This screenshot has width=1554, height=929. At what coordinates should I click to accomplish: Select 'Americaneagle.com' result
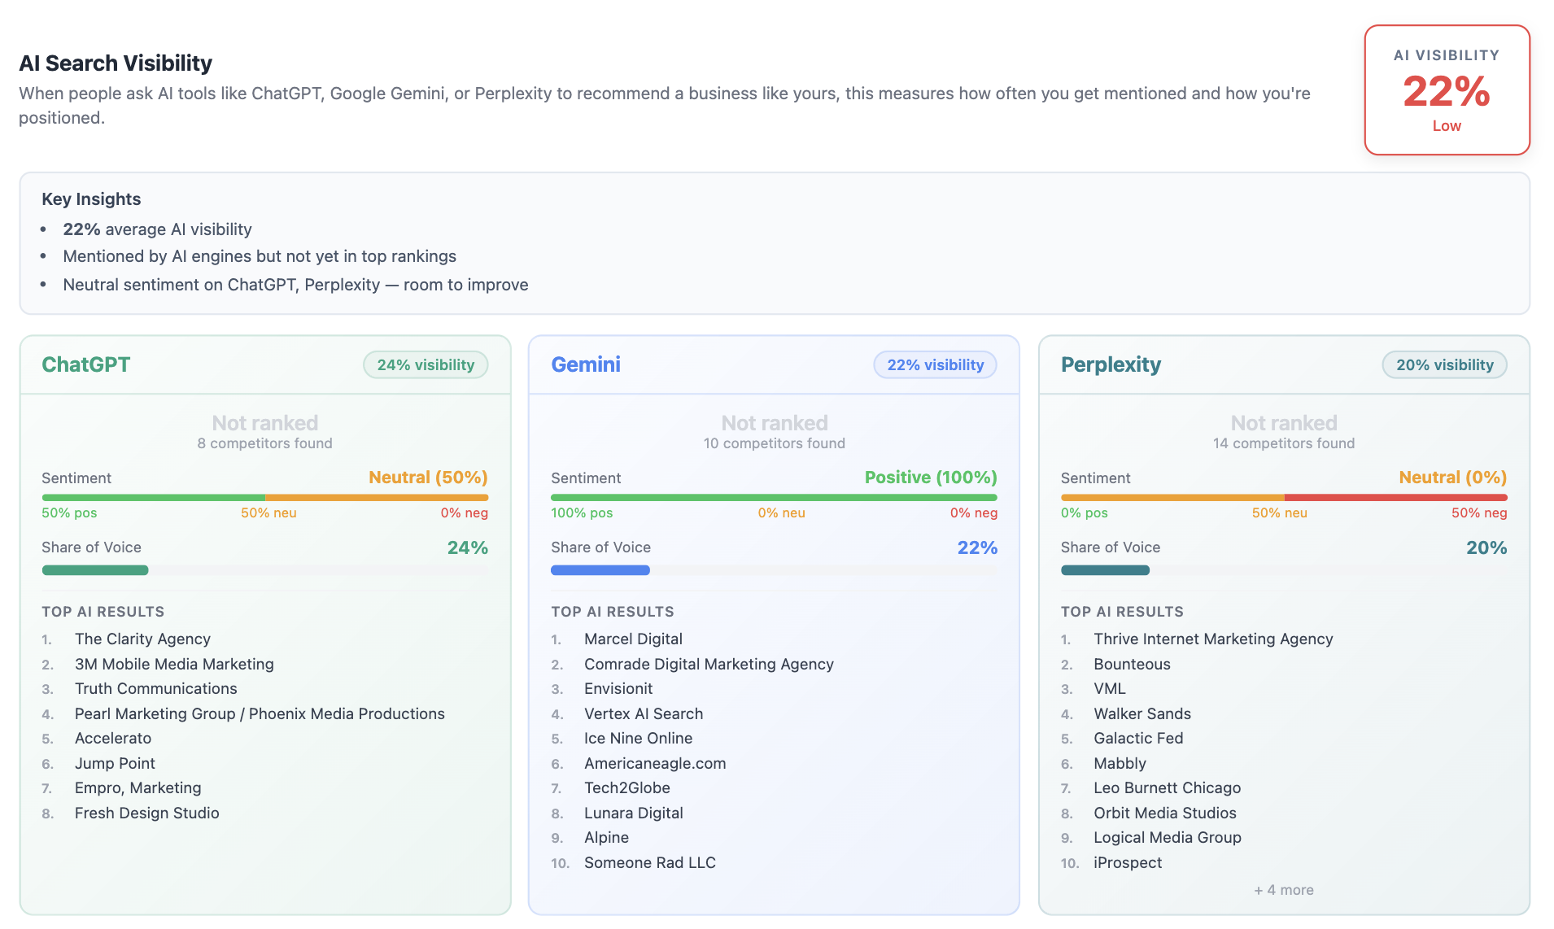(655, 764)
